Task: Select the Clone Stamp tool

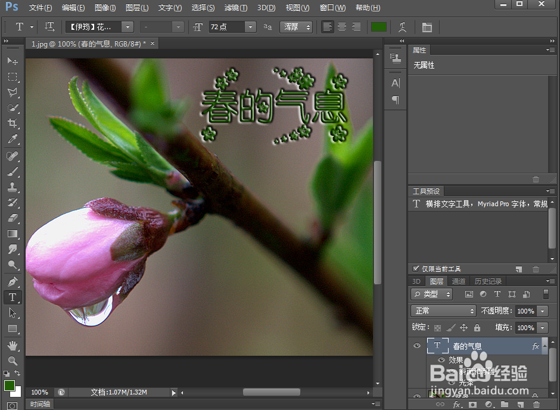Action: click(x=13, y=187)
